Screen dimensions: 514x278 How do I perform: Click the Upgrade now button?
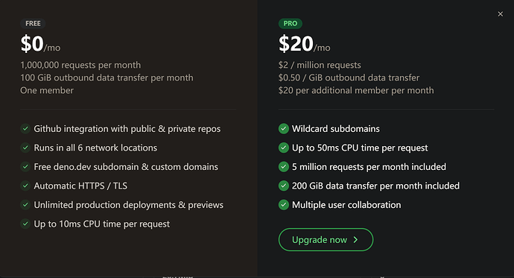tap(326, 240)
